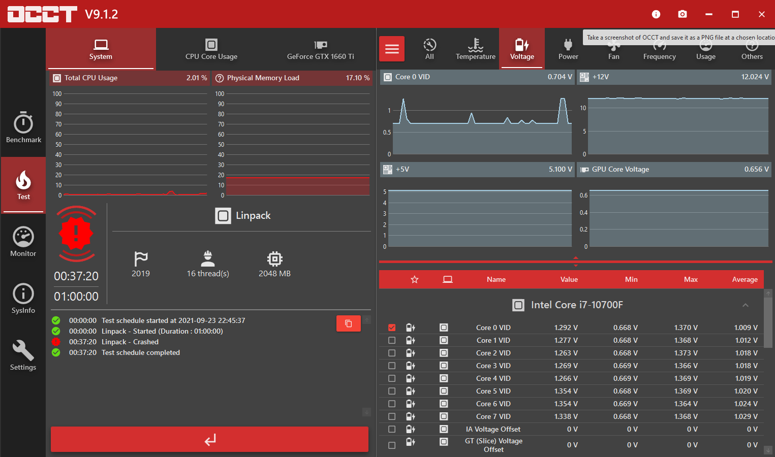Image resolution: width=775 pixels, height=457 pixels.
Task: Collapse the Intel Core i7-10700F group
Action: 746,305
